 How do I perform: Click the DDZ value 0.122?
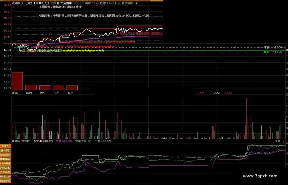[x=228, y=93]
